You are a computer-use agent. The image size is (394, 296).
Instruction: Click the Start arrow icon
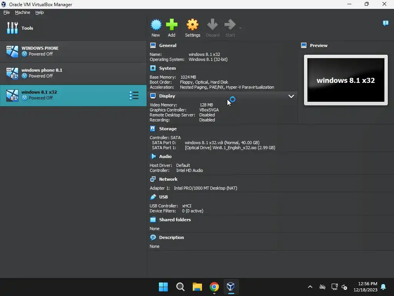pyautogui.click(x=230, y=25)
